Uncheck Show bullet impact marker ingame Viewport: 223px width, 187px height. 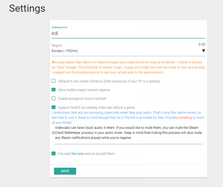(54, 90)
